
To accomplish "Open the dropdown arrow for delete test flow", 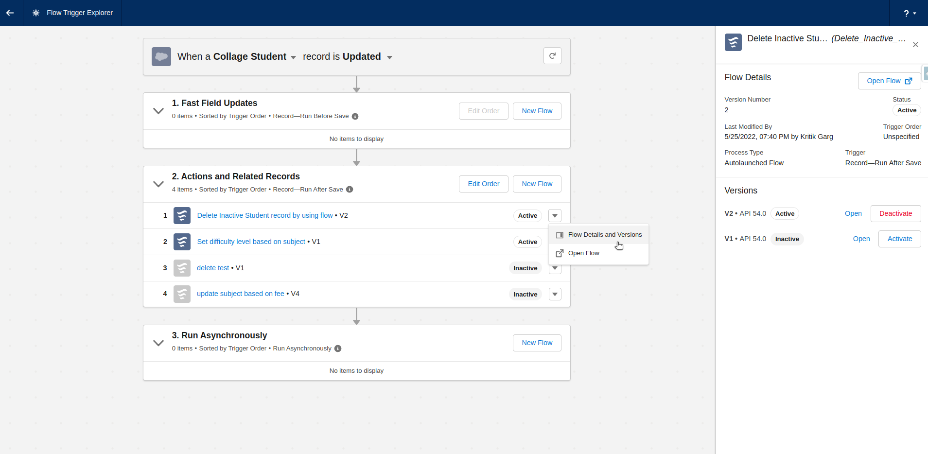I will pos(555,268).
